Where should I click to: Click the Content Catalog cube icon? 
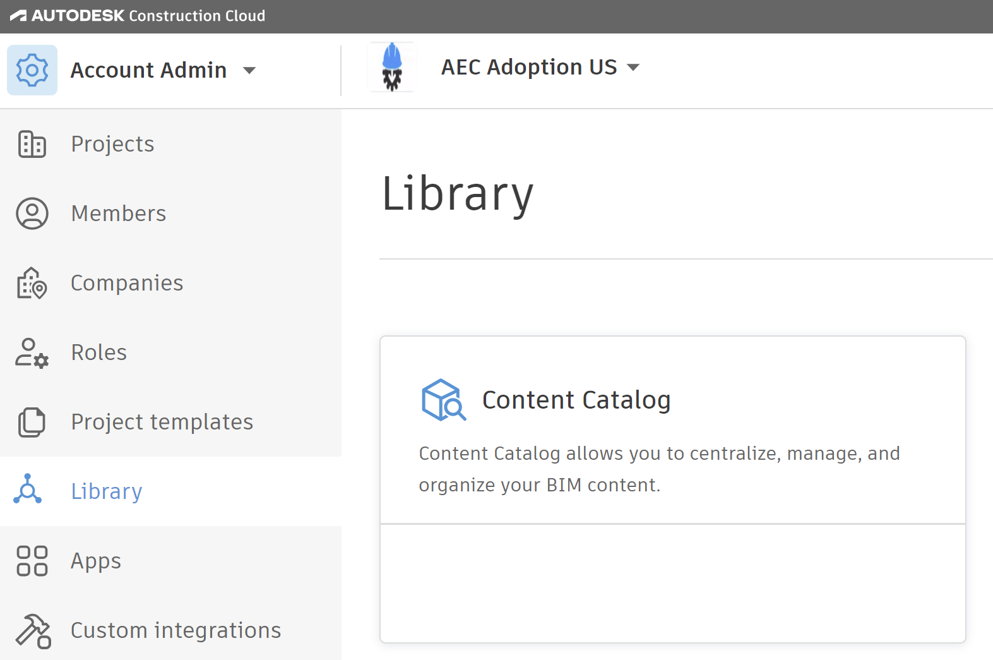click(443, 400)
